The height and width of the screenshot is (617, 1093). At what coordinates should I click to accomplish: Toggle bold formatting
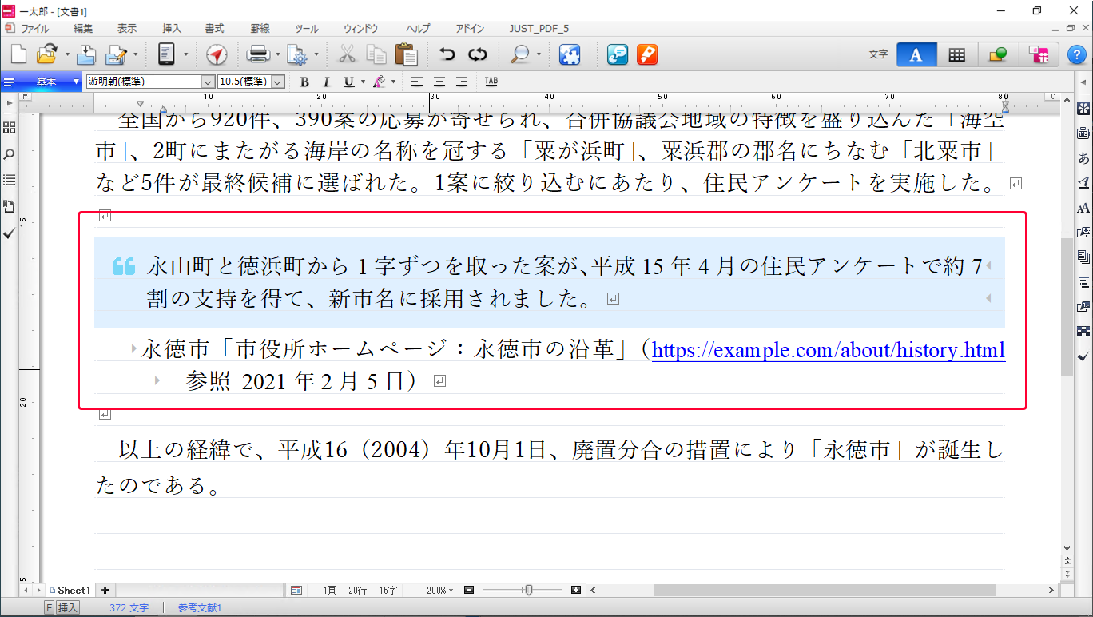click(304, 82)
